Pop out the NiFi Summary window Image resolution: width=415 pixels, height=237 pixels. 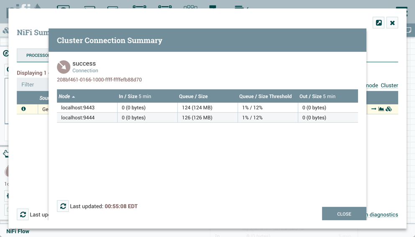coord(379,23)
